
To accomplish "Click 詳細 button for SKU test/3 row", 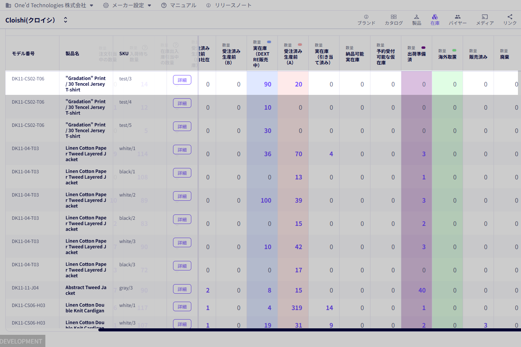I will tap(182, 80).
